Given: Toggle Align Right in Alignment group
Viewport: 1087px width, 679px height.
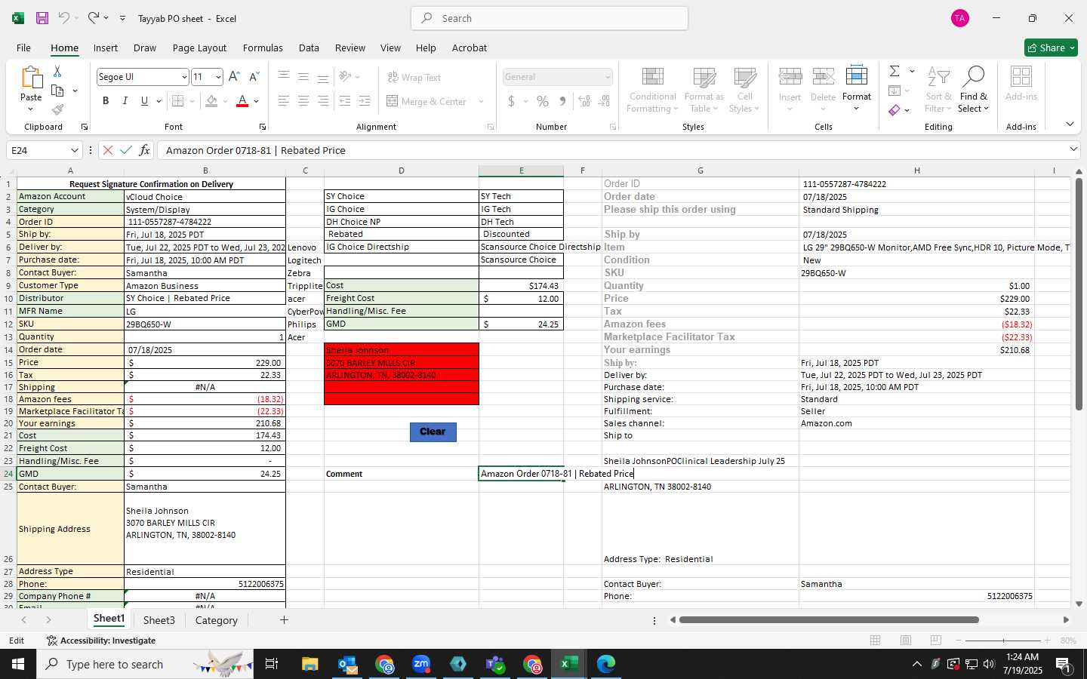Looking at the screenshot, I should point(323,101).
